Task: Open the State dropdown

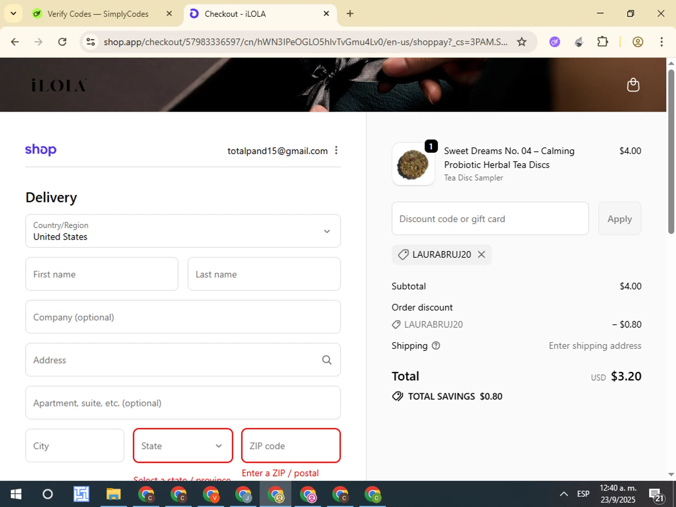Action: pos(183,445)
